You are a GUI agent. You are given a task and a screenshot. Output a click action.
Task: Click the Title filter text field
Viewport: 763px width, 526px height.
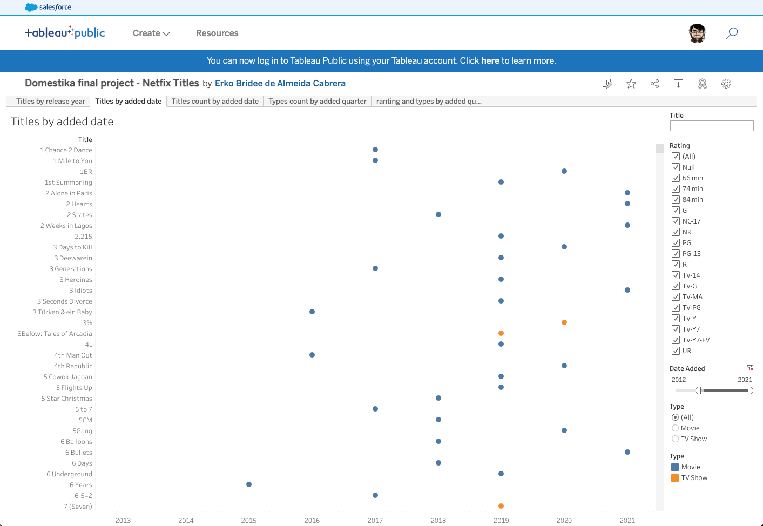tap(711, 126)
